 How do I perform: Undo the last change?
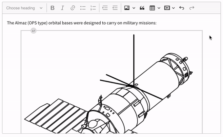[x=182, y=8]
